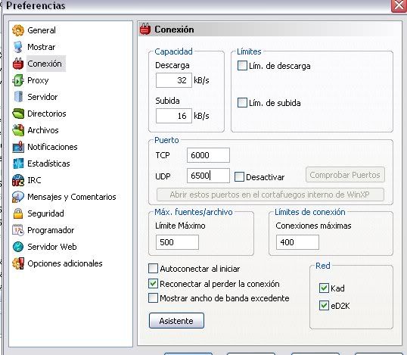407x355 pixels.
Task: Select the Mostrar monitor icon
Action: pyautogui.click(x=18, y=47)
